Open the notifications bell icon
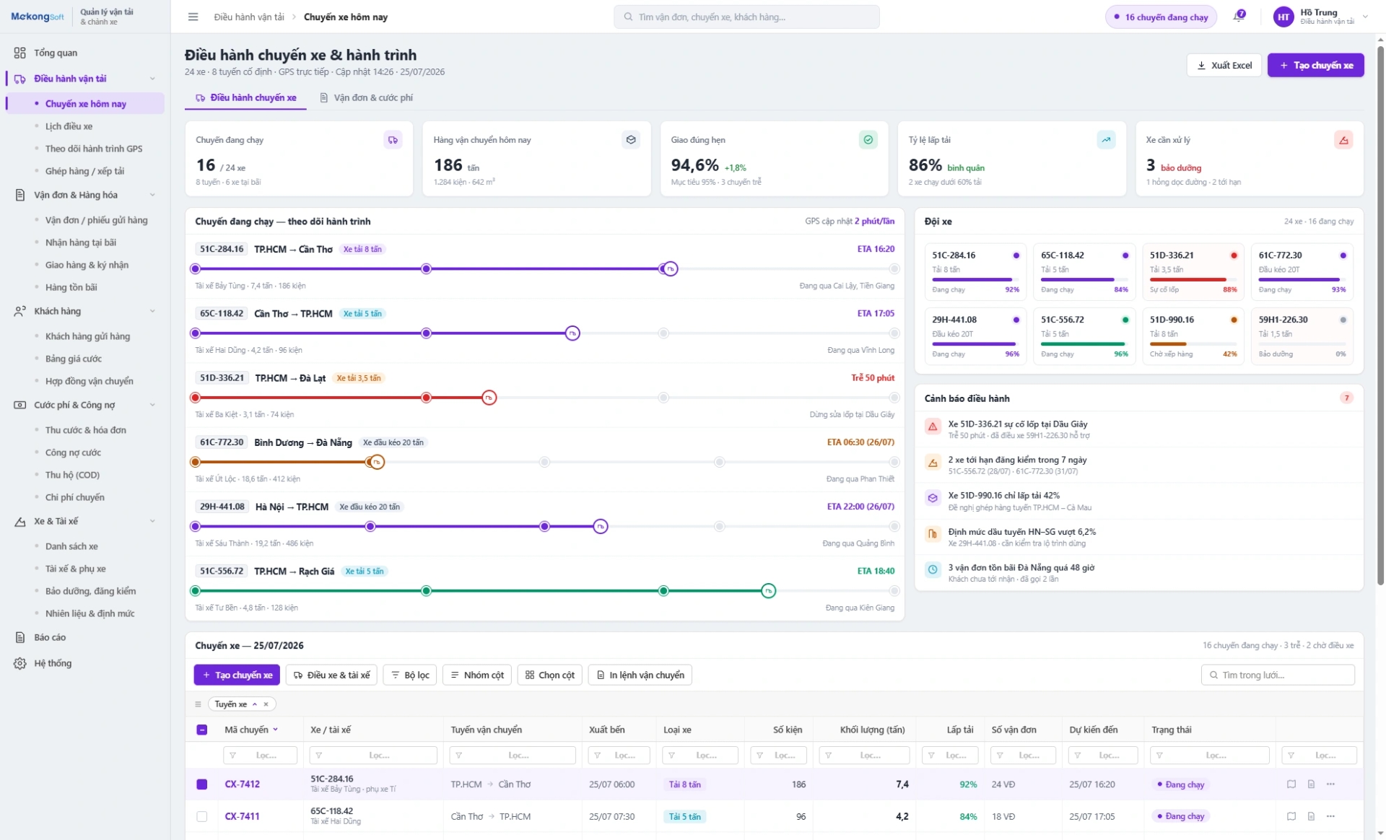 (x=1239, y=16)
